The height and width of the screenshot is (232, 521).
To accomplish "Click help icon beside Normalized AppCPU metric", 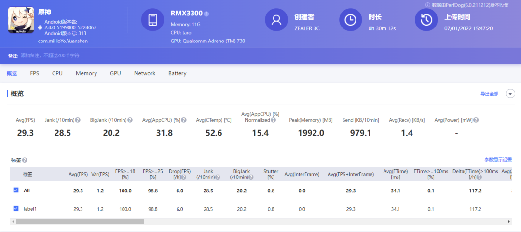I will pos(273,120).
